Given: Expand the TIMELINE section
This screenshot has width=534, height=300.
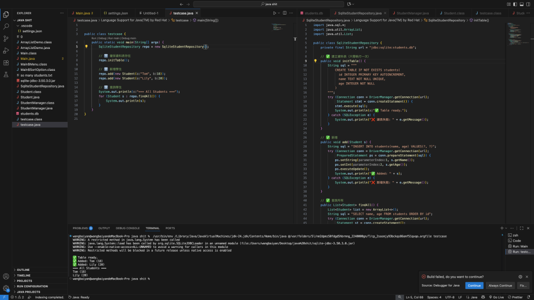Looking at the screenshot, I should 23,276.
